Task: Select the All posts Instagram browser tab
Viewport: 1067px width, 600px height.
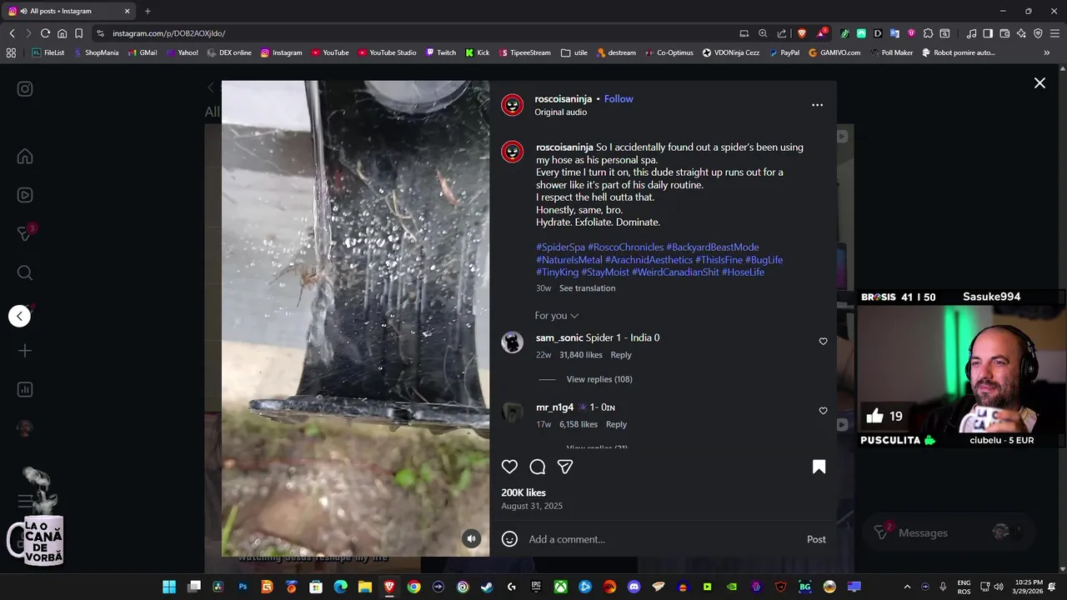Action: tap(69, 11)
